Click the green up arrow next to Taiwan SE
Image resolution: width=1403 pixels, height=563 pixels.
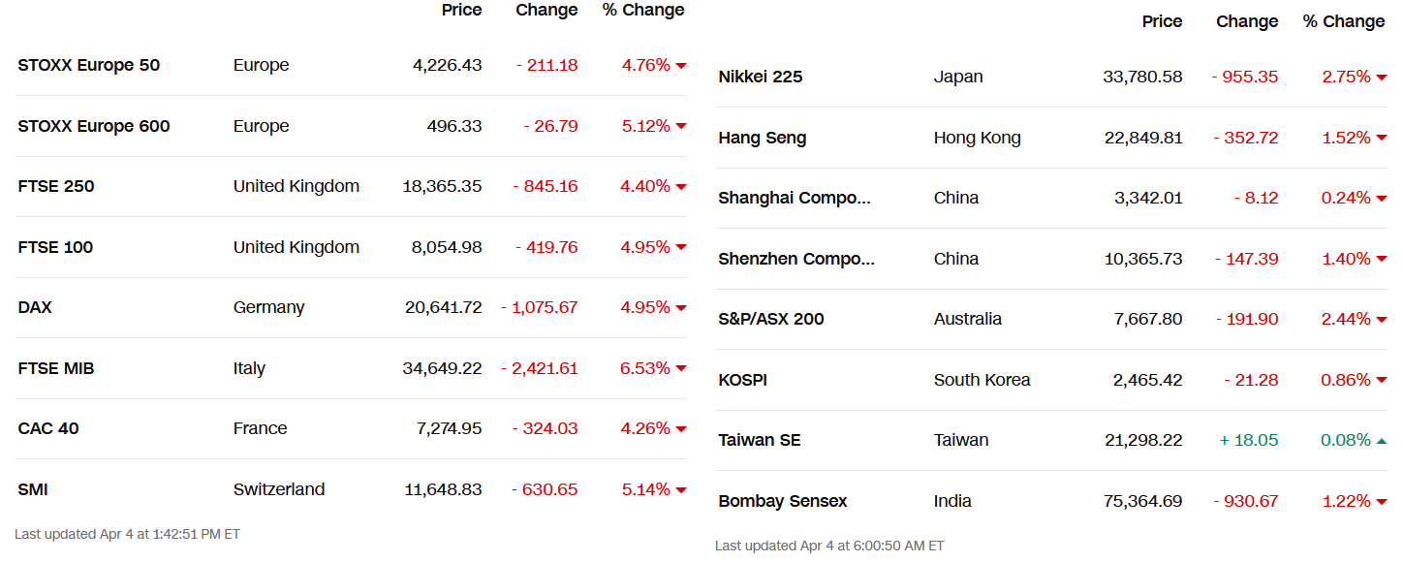[x=1382, y=441]
